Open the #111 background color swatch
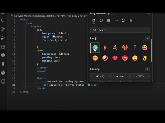165x123 pixels. tap(61, 33)
